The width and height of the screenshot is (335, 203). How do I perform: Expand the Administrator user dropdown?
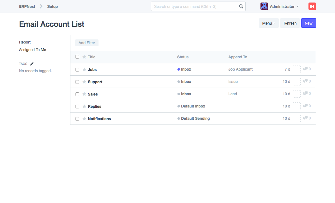(x=284, y=7)
